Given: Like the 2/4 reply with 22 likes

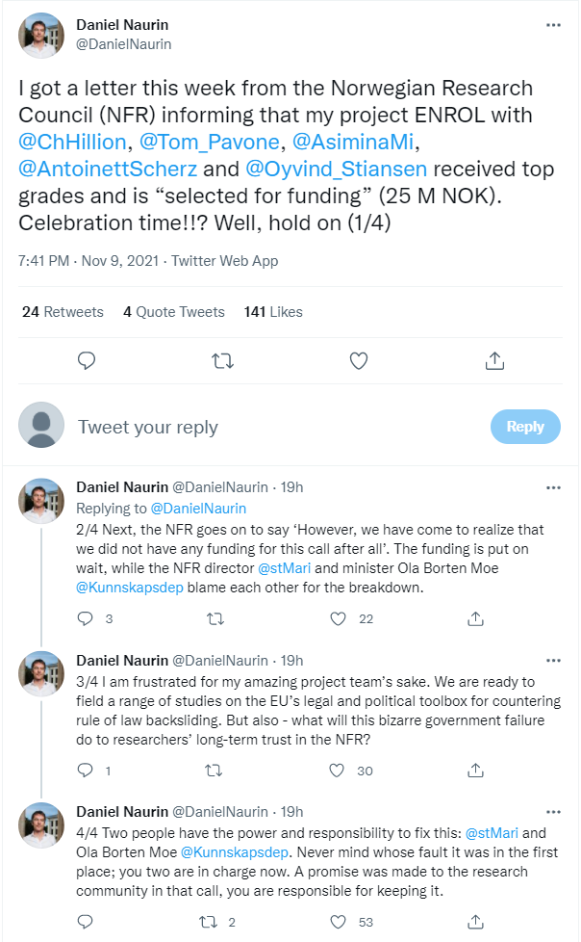Looking at the screenshot, I should (337, 618).
